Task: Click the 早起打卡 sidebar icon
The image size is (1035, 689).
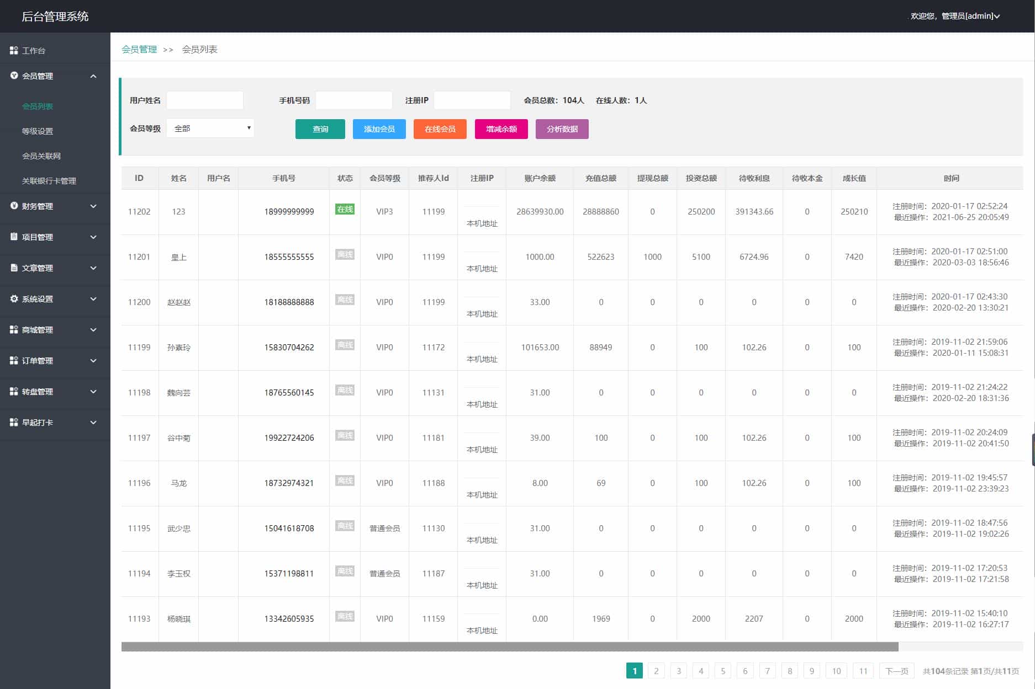Action: (14, 422)
